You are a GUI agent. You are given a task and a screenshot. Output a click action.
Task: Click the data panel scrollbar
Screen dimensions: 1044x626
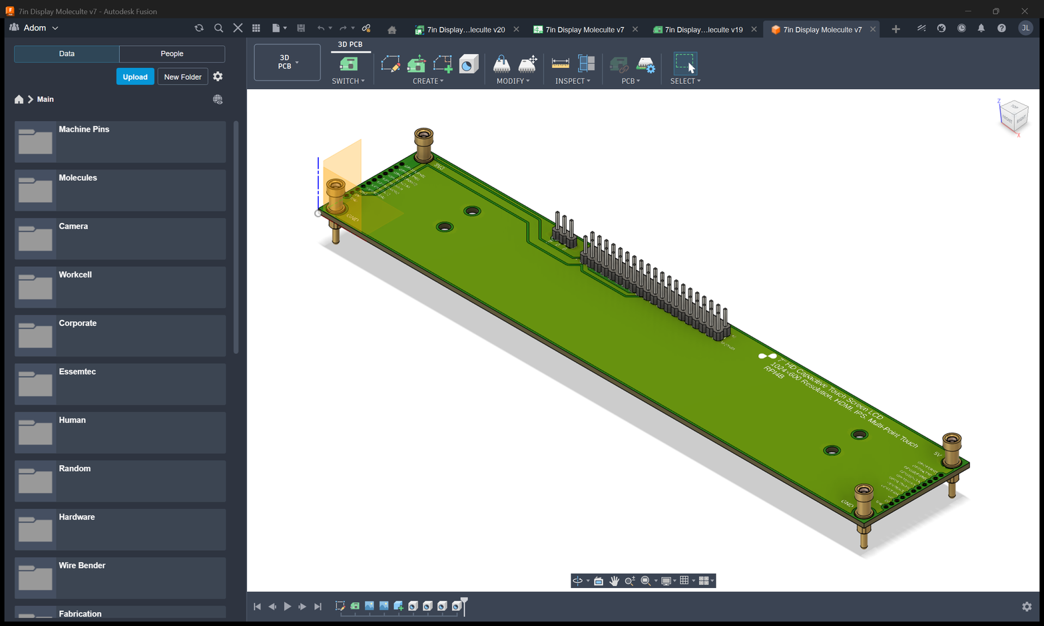point(236,237)
